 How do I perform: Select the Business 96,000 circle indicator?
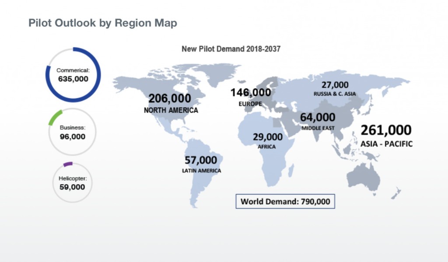(72, 132)
